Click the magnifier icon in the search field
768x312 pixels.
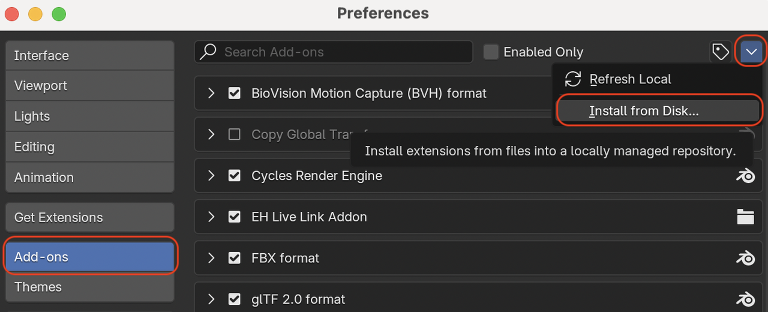coord(208,52)
